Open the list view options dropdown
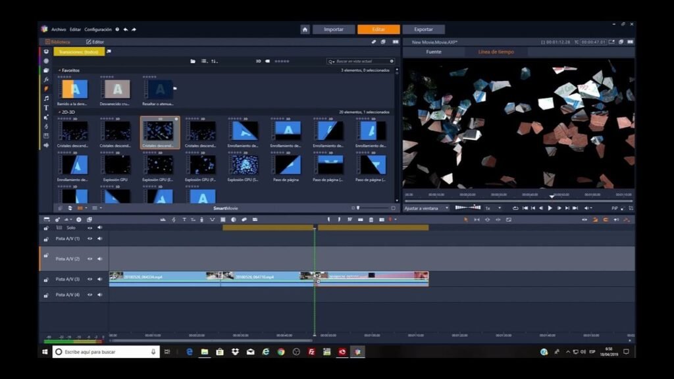The width and height of the screenshot is (674, 379). pos(204,61)
